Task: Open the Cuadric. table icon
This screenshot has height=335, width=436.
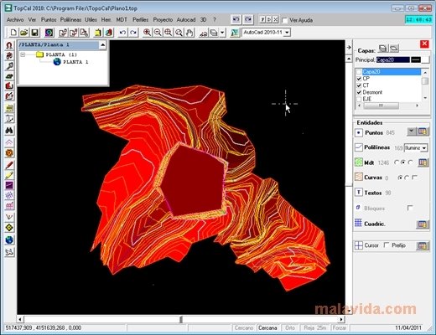Action: click(423, 224)
